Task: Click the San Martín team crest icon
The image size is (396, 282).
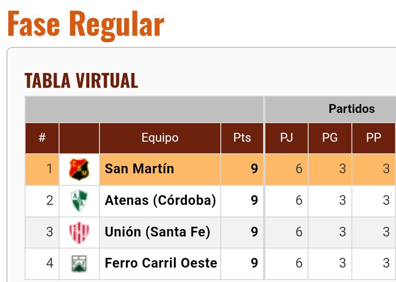Action: (x=79, y=169)
